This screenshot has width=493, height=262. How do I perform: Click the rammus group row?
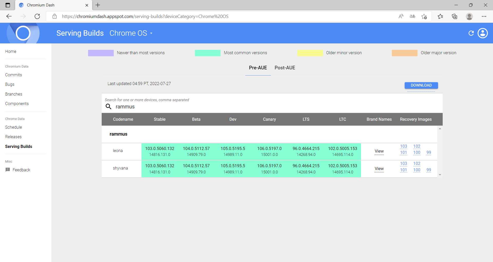tap(269, 134)
